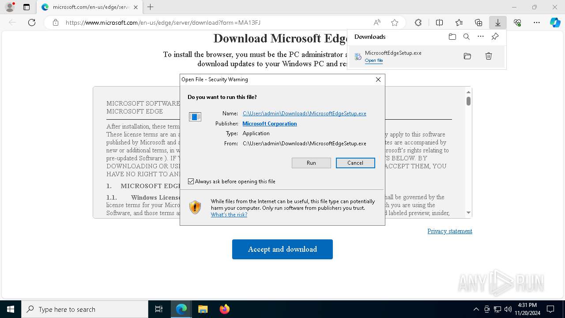Uncheck Always ask before opening this file
This screenshot has height=318, width=565.
tap(191, 182)
